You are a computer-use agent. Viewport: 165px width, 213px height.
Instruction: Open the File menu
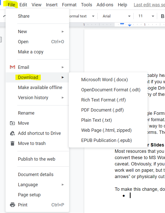pyautogui.click(x=11, y=5)
